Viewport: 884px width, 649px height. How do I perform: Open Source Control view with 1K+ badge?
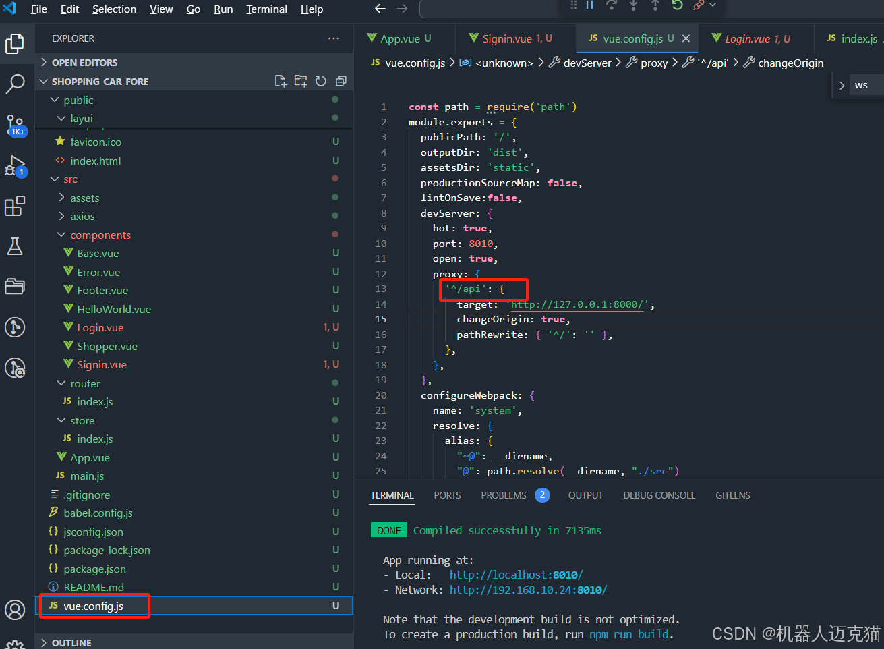click(x=15, y=125)
